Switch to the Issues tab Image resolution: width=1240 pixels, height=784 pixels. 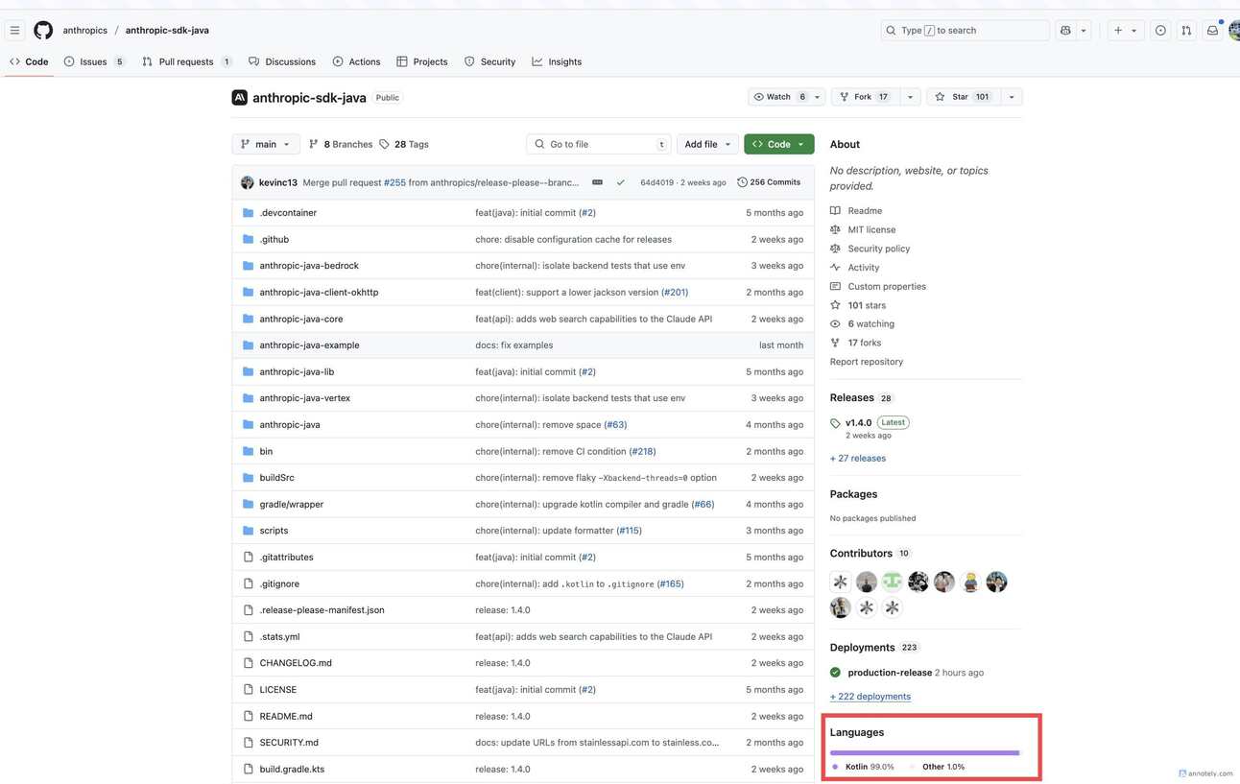tap(94, 61)
